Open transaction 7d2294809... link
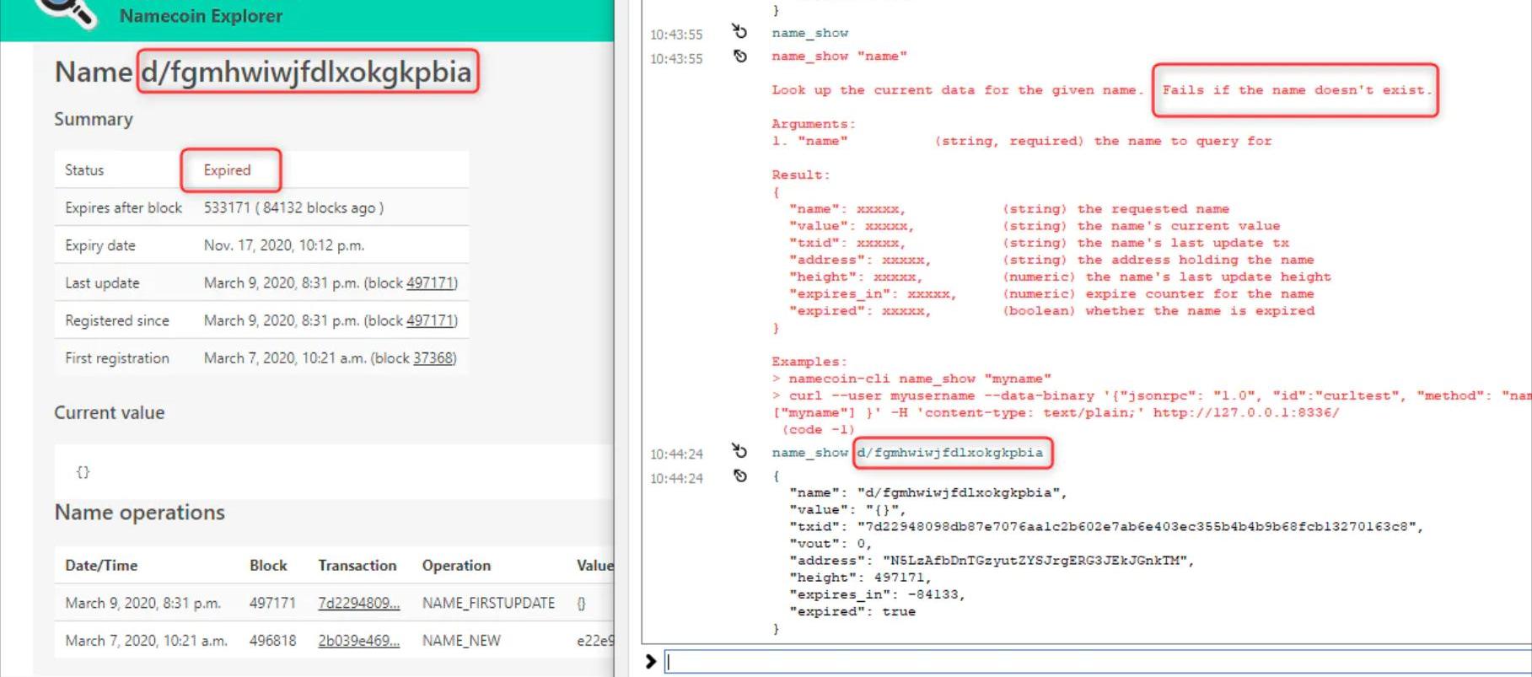 click(x=358, y=604)
